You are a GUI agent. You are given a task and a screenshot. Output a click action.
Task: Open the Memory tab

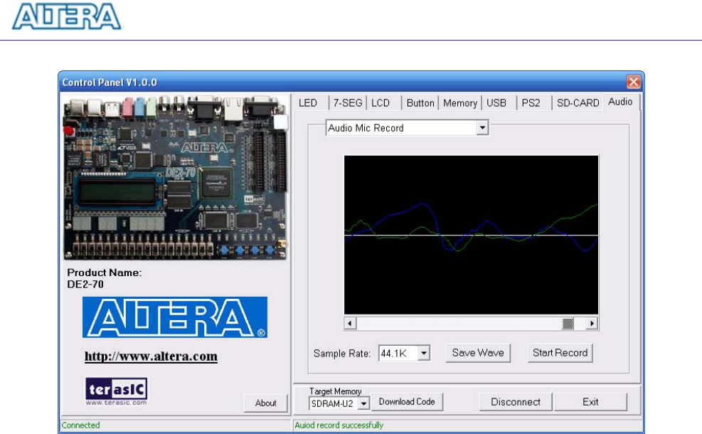[459, 103]
